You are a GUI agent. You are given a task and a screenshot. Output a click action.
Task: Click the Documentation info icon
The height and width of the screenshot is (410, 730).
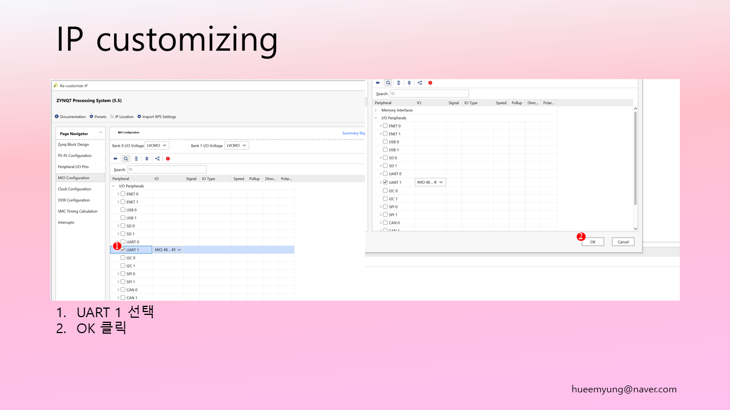click(x=56, y=117)
